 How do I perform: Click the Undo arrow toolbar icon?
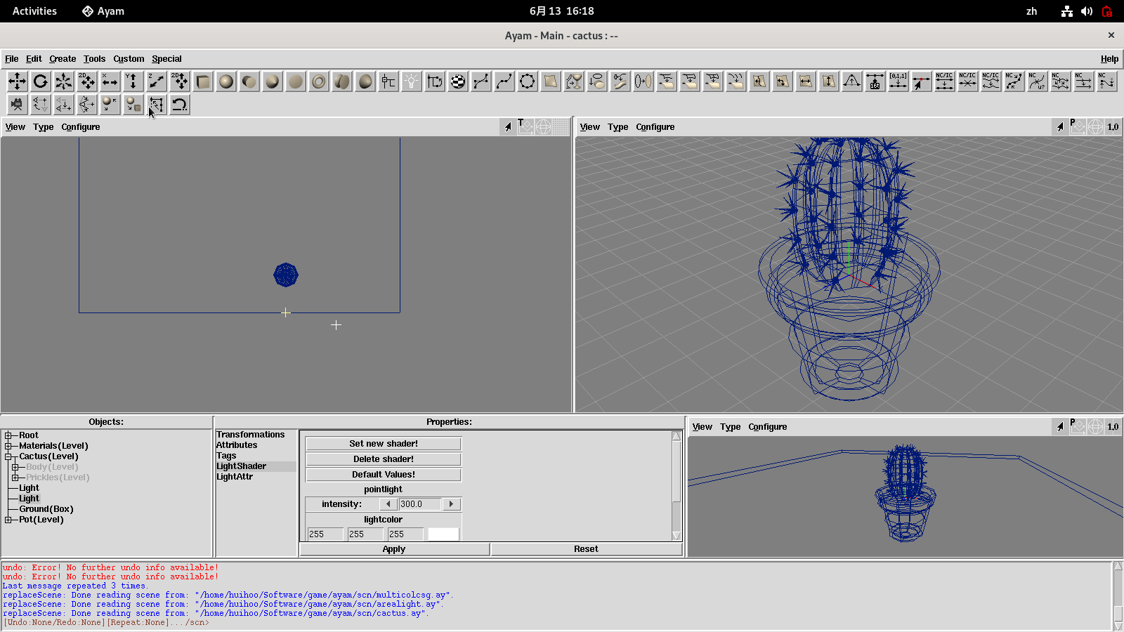pyautogui.click(x=180, y=105)
